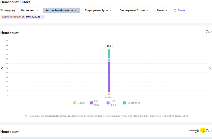Toggle the Unassigned legend checkbox
212x139 pixels.
(x=125, y=103)
